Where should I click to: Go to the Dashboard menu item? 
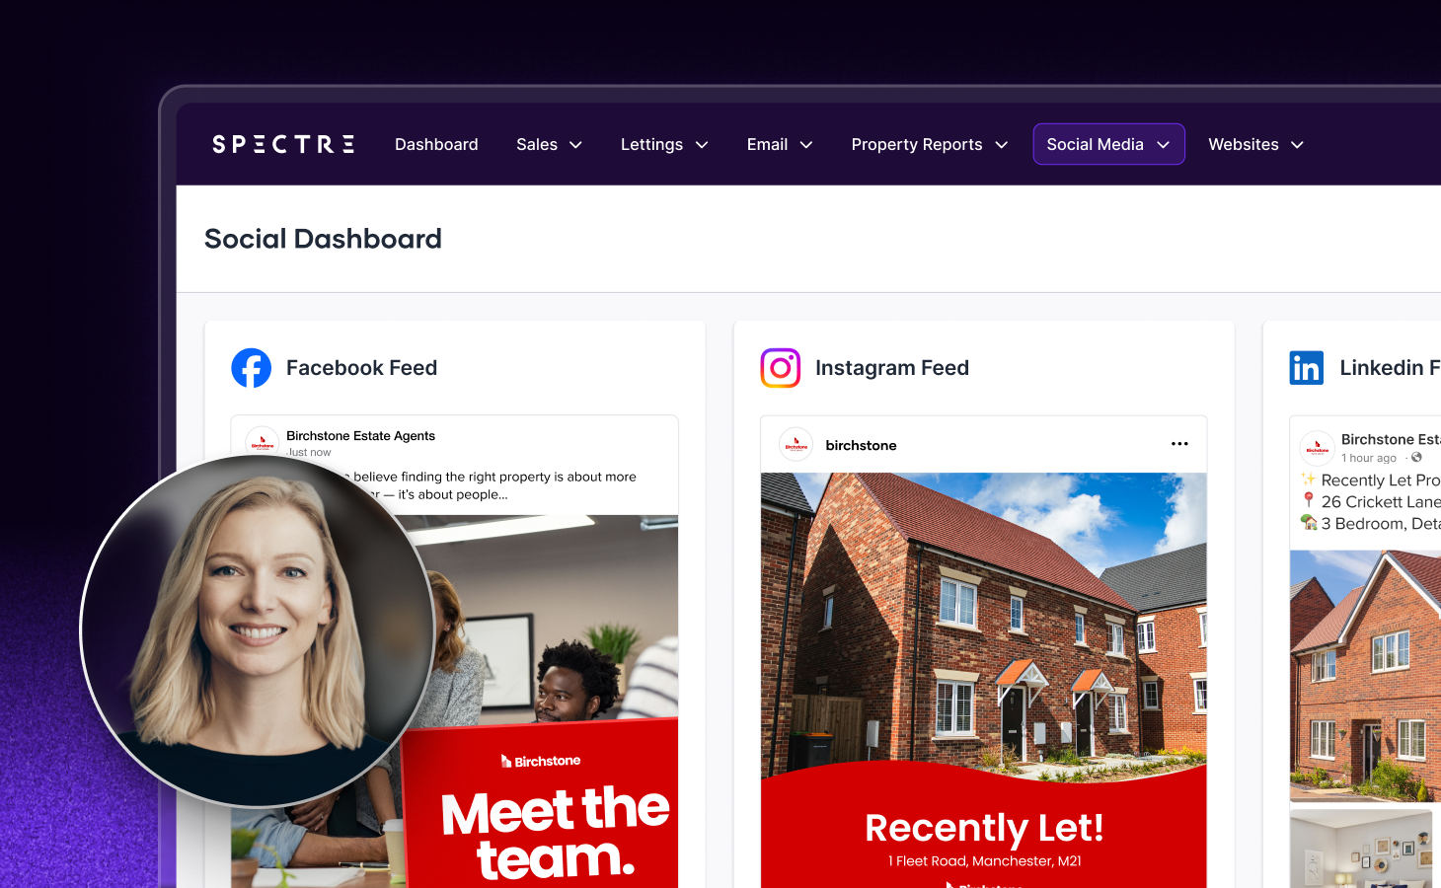tap(436, 144)
